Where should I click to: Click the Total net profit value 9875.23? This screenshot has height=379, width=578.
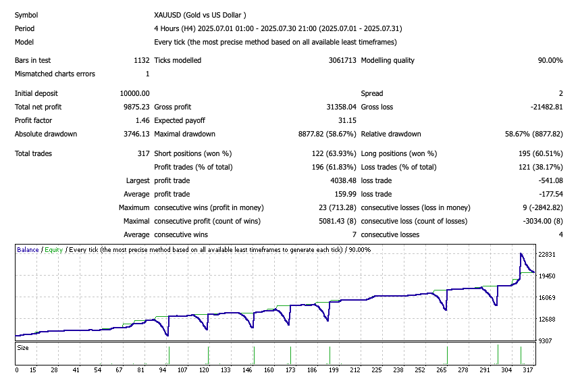coord(134,107)
